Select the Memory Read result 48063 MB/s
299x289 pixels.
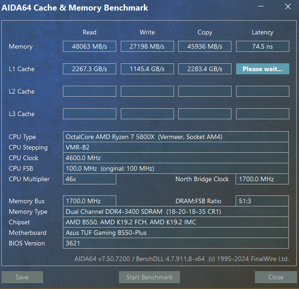(90, 46)
